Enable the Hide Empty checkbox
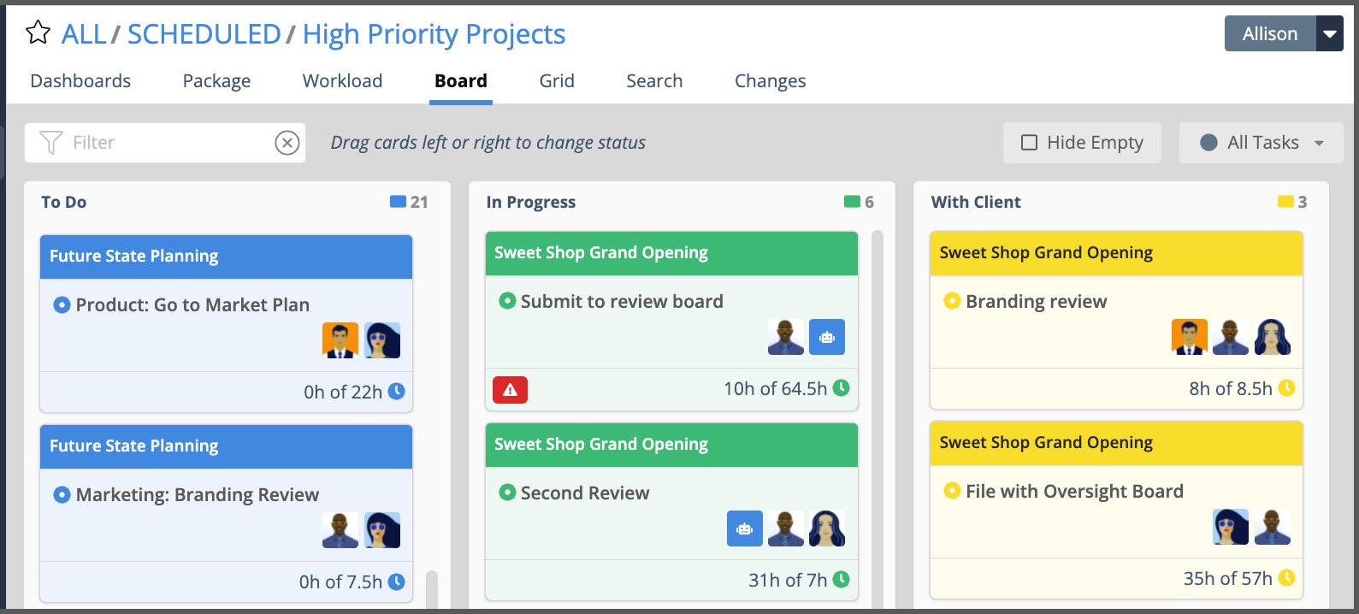1359x614 pixels. point(1030,143)
